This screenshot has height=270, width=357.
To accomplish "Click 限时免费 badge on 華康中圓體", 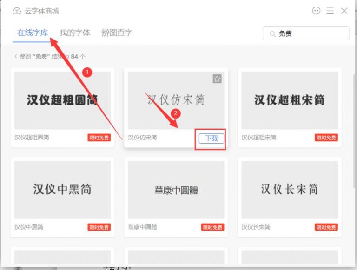I will click(212, 227).
